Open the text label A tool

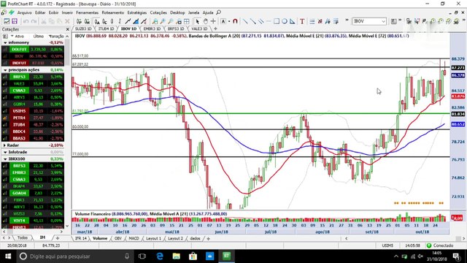(x=223, y=21)
